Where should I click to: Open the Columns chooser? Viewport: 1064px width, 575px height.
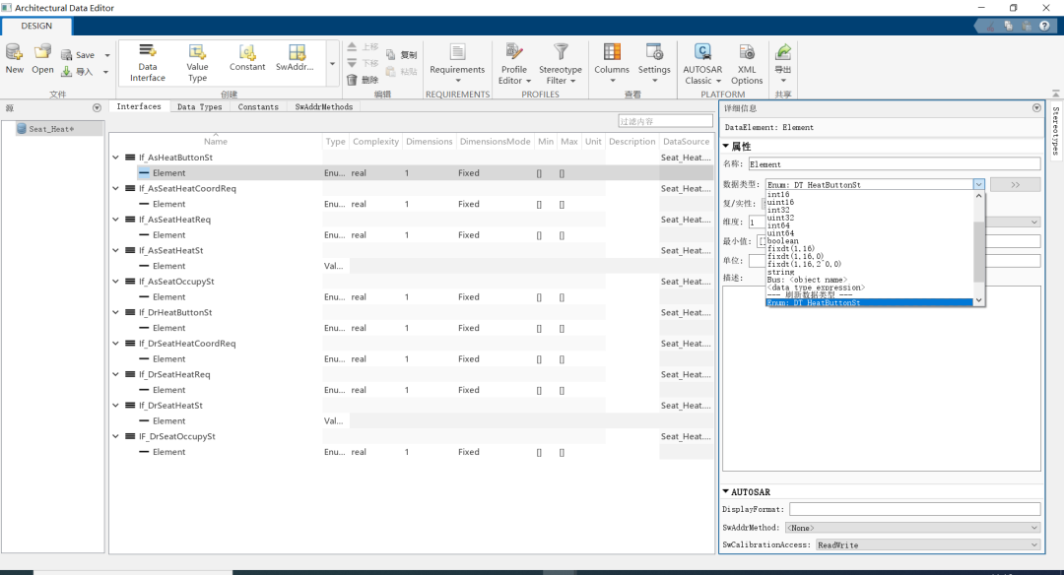coord(612,63)
